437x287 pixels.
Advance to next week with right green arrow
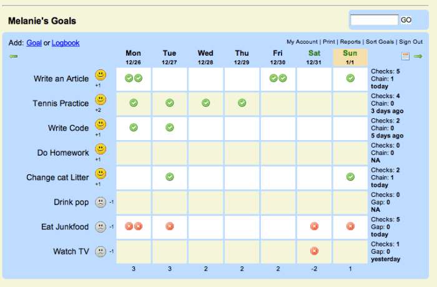coord(418,57)
